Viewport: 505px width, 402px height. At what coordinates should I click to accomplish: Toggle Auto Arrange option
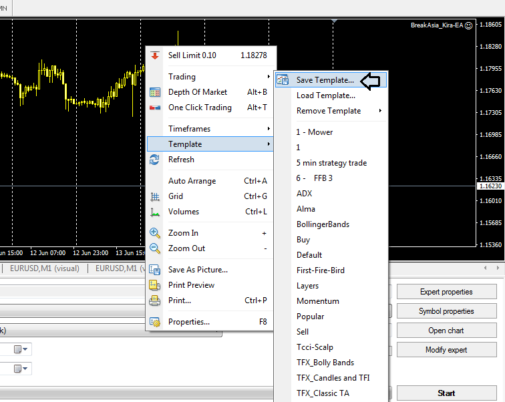[192, 181]
